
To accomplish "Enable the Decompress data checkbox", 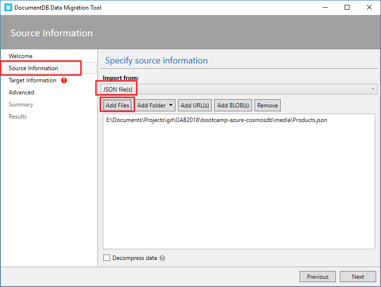I will point(107,257).
